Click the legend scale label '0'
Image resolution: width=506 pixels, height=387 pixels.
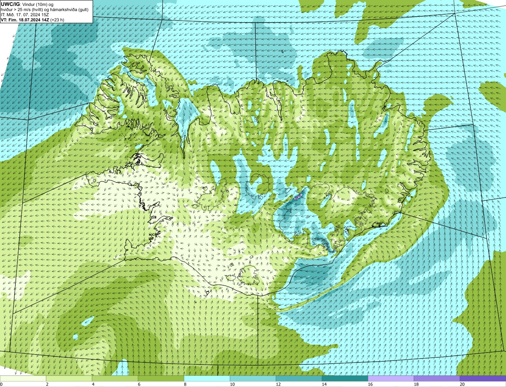(x=1, y=384)
